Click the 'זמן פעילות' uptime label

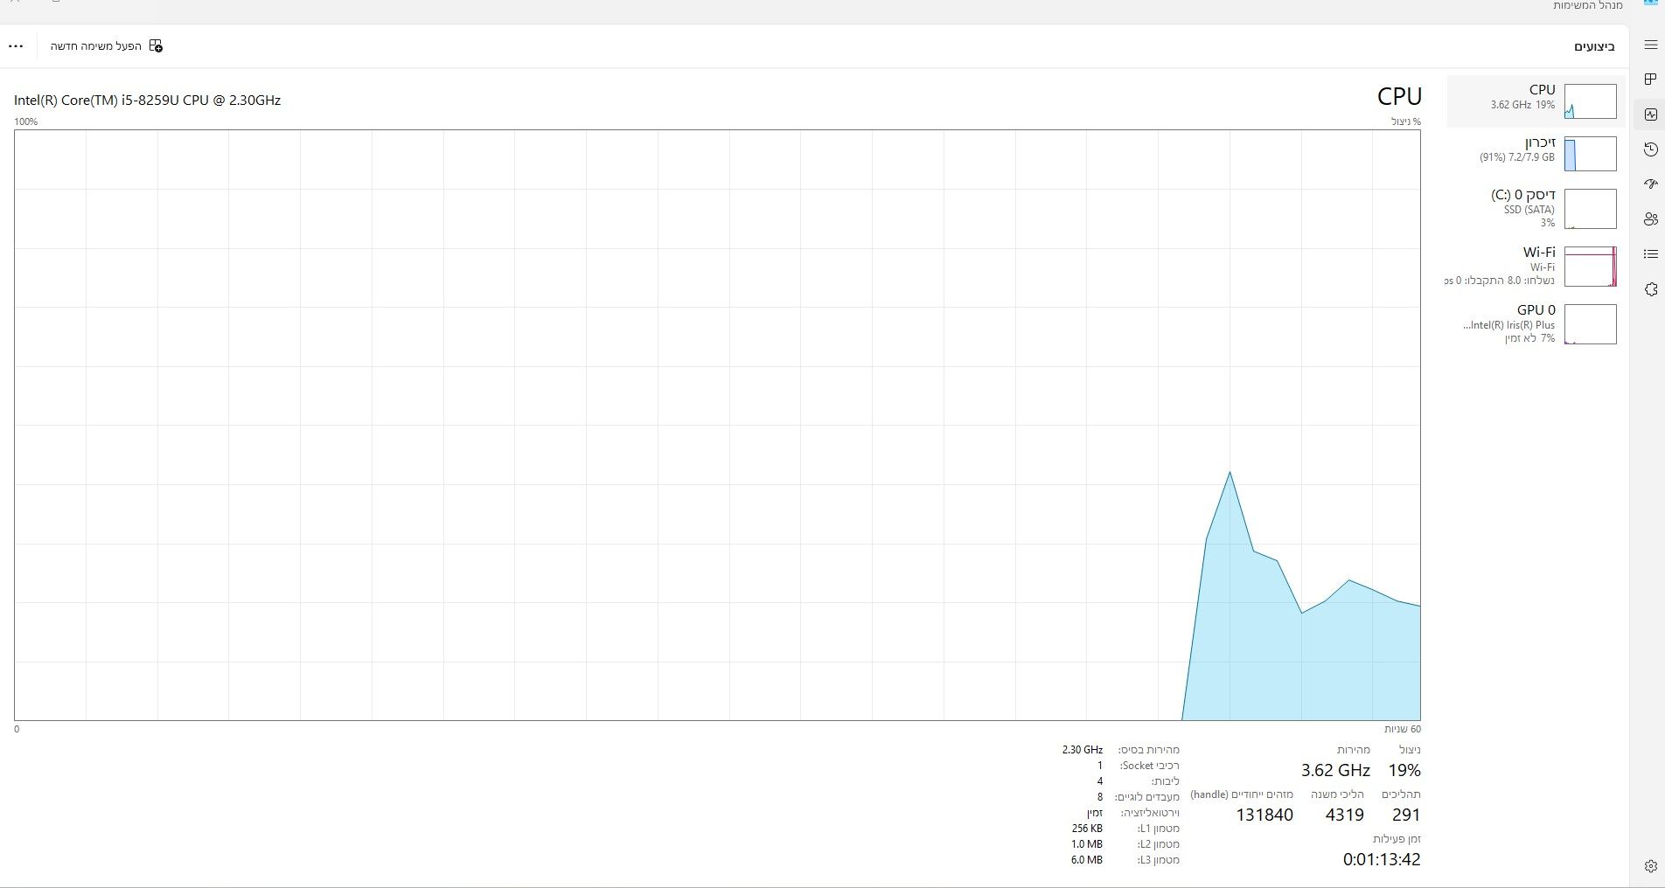coord(1396,838)
